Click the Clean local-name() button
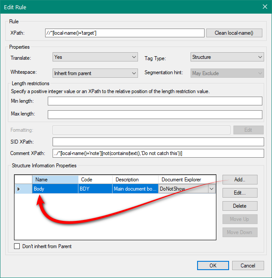Screen dimensions: 272x278 pyautogui.click(x=234, y=33)
